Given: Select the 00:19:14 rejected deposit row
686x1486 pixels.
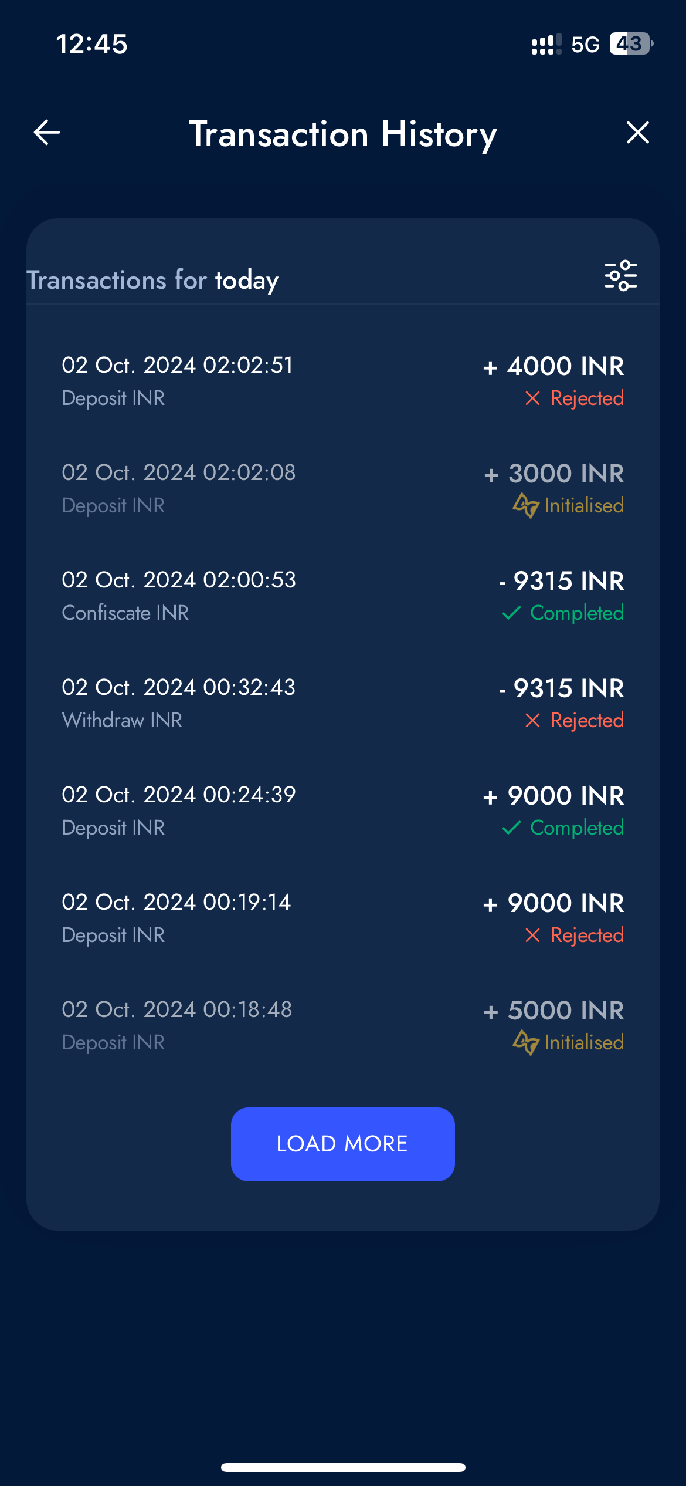Looking at the screenshot, I should (342, 918).
